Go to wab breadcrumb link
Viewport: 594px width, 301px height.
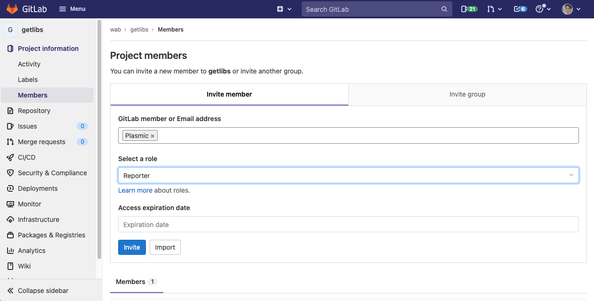point(115,30)
